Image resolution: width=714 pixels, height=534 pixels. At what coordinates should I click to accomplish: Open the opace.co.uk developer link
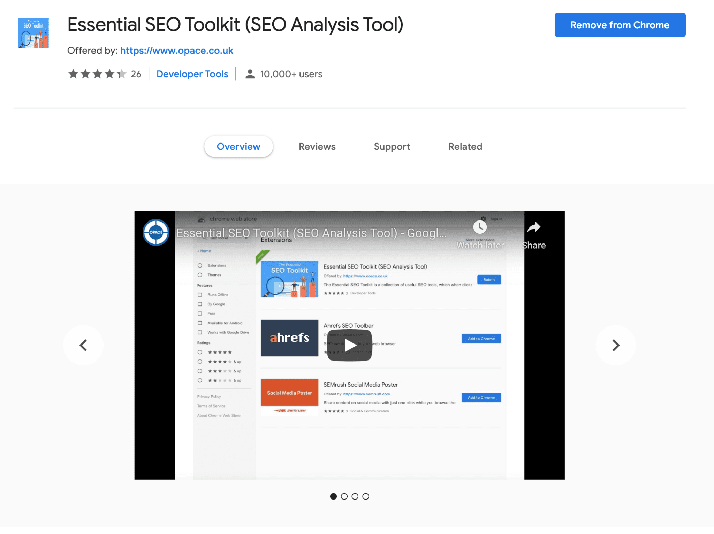(176, 51)
